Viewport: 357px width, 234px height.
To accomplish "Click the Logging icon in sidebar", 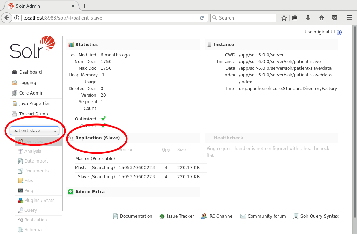I will 15,82.
